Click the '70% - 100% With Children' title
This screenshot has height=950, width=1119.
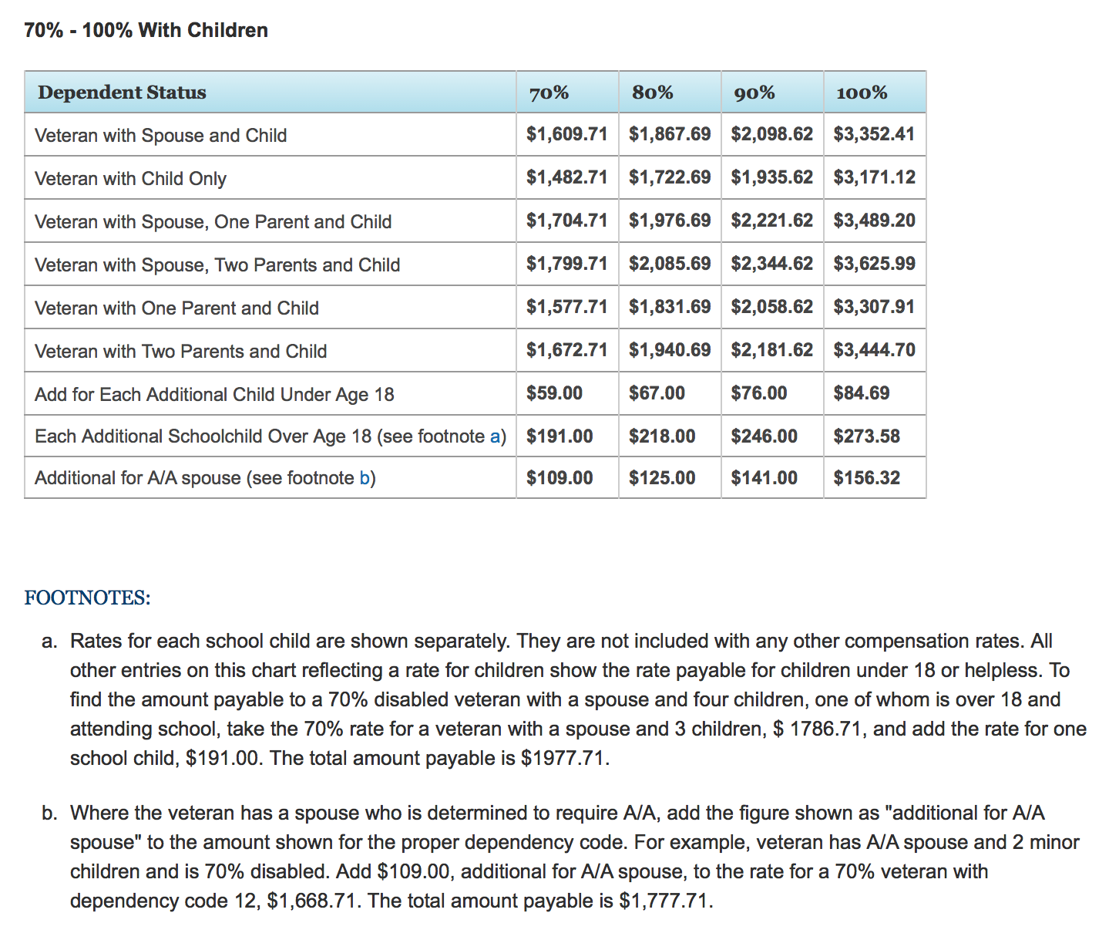coord(146,30)
